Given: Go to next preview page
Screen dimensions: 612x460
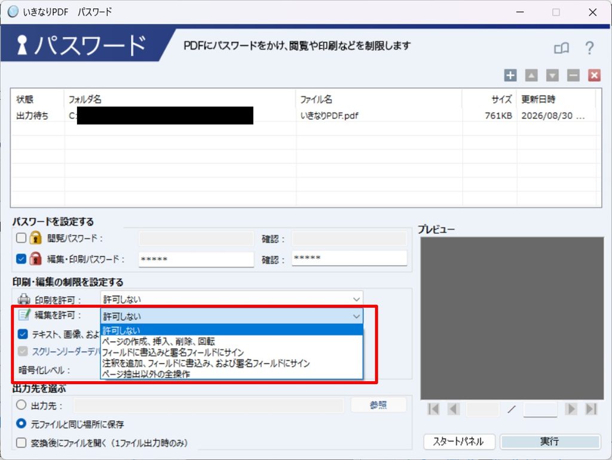Looking at the screenshot, I should [571, 409].
